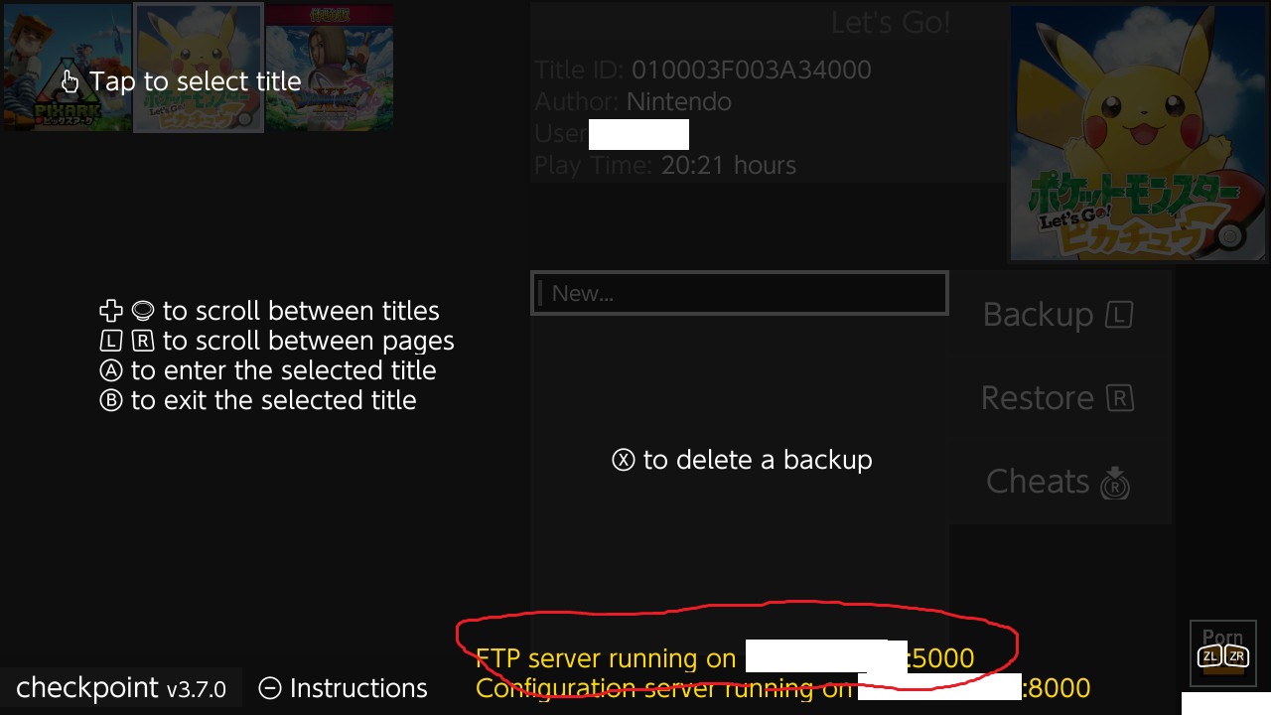This screenshot has height=715, width=1271.
Task: Click the Restore button
Action: click(x=1059, y=398)
